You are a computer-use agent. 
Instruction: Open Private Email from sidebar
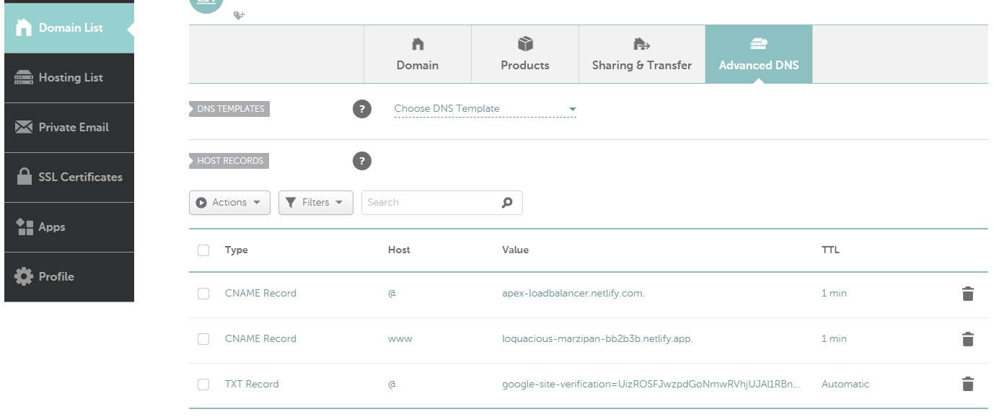click(x=69, y=128)
